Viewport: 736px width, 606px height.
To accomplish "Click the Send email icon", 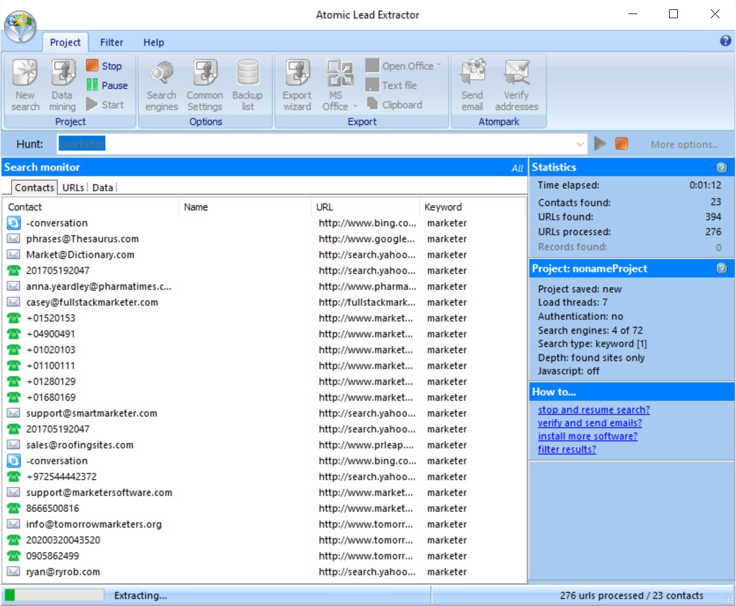I will (x=472, y=85).
